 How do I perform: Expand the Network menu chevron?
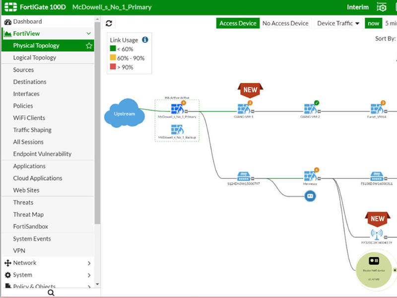point(89,263)
